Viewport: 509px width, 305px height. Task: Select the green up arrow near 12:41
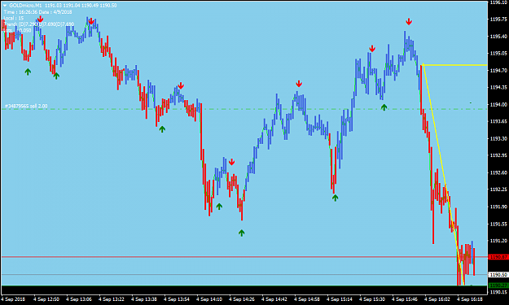pyautogui.click(x=28, y=72)
